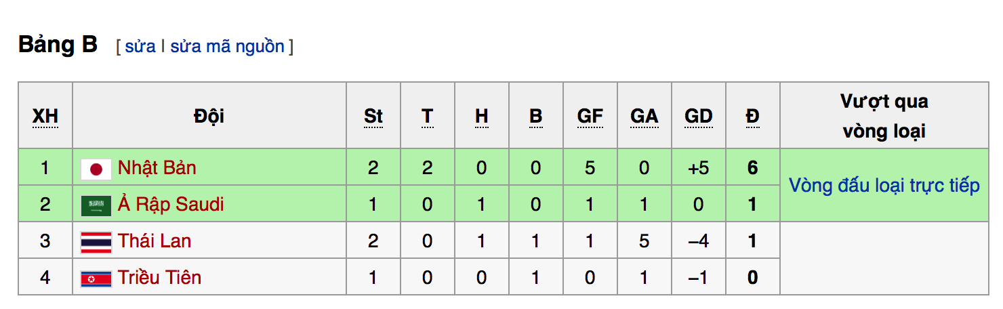
Task: Click the GD column header abbreviation
Action: [698, 117]
